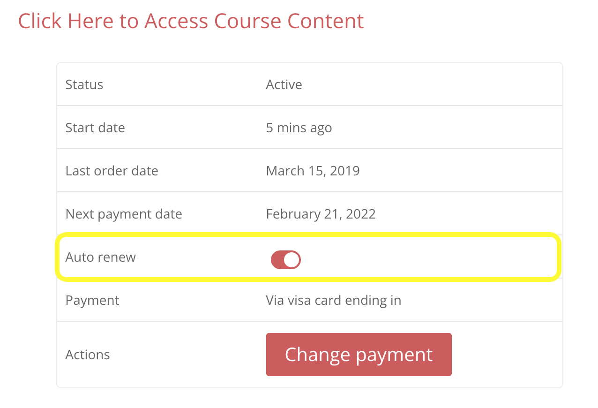Click the word 'February' in next payment date
598x408 pixels.
(x=293, y=214)
